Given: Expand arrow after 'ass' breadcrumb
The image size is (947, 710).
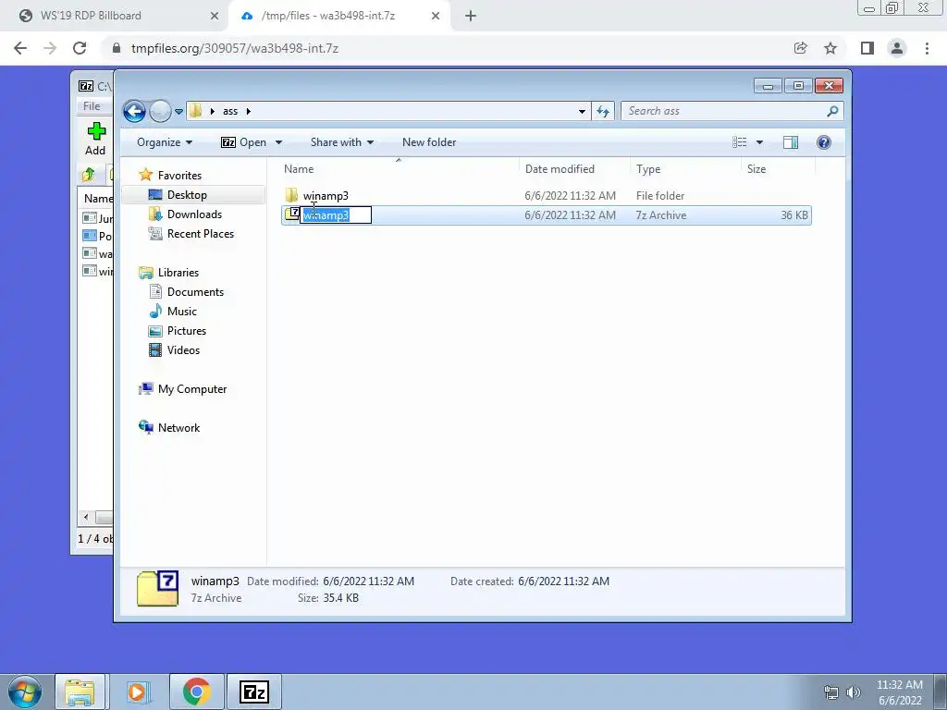Looking at the screenshot, I should click(248, 111).
